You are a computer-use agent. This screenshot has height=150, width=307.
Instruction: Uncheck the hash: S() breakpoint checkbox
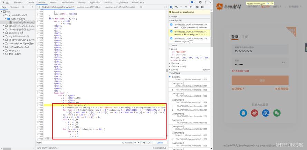point(172,25)
